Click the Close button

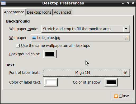coord(121,96)
